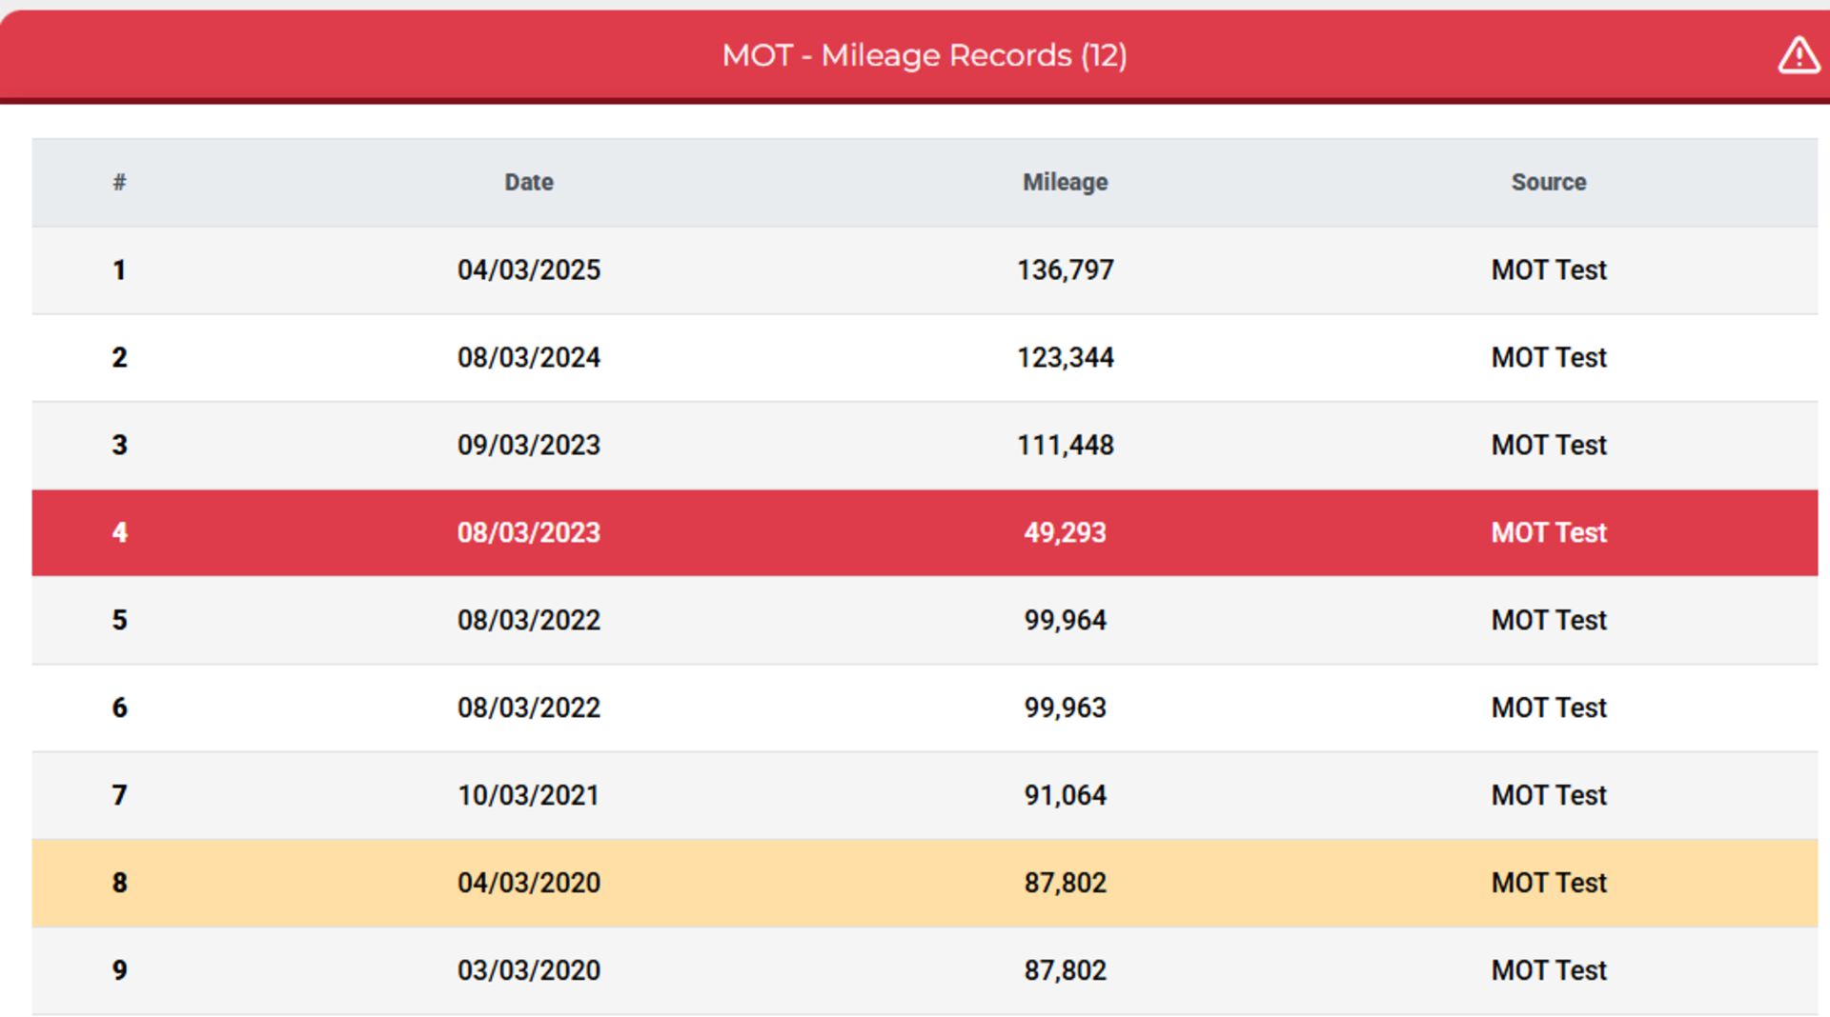Sort by the Date column header
This screenshot has height=1017, width=1830.
529,182
